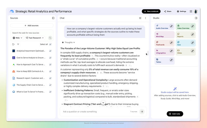Edit Infographics with pencil icon
The image size is (207, 128).
click(x=171, y=51)
